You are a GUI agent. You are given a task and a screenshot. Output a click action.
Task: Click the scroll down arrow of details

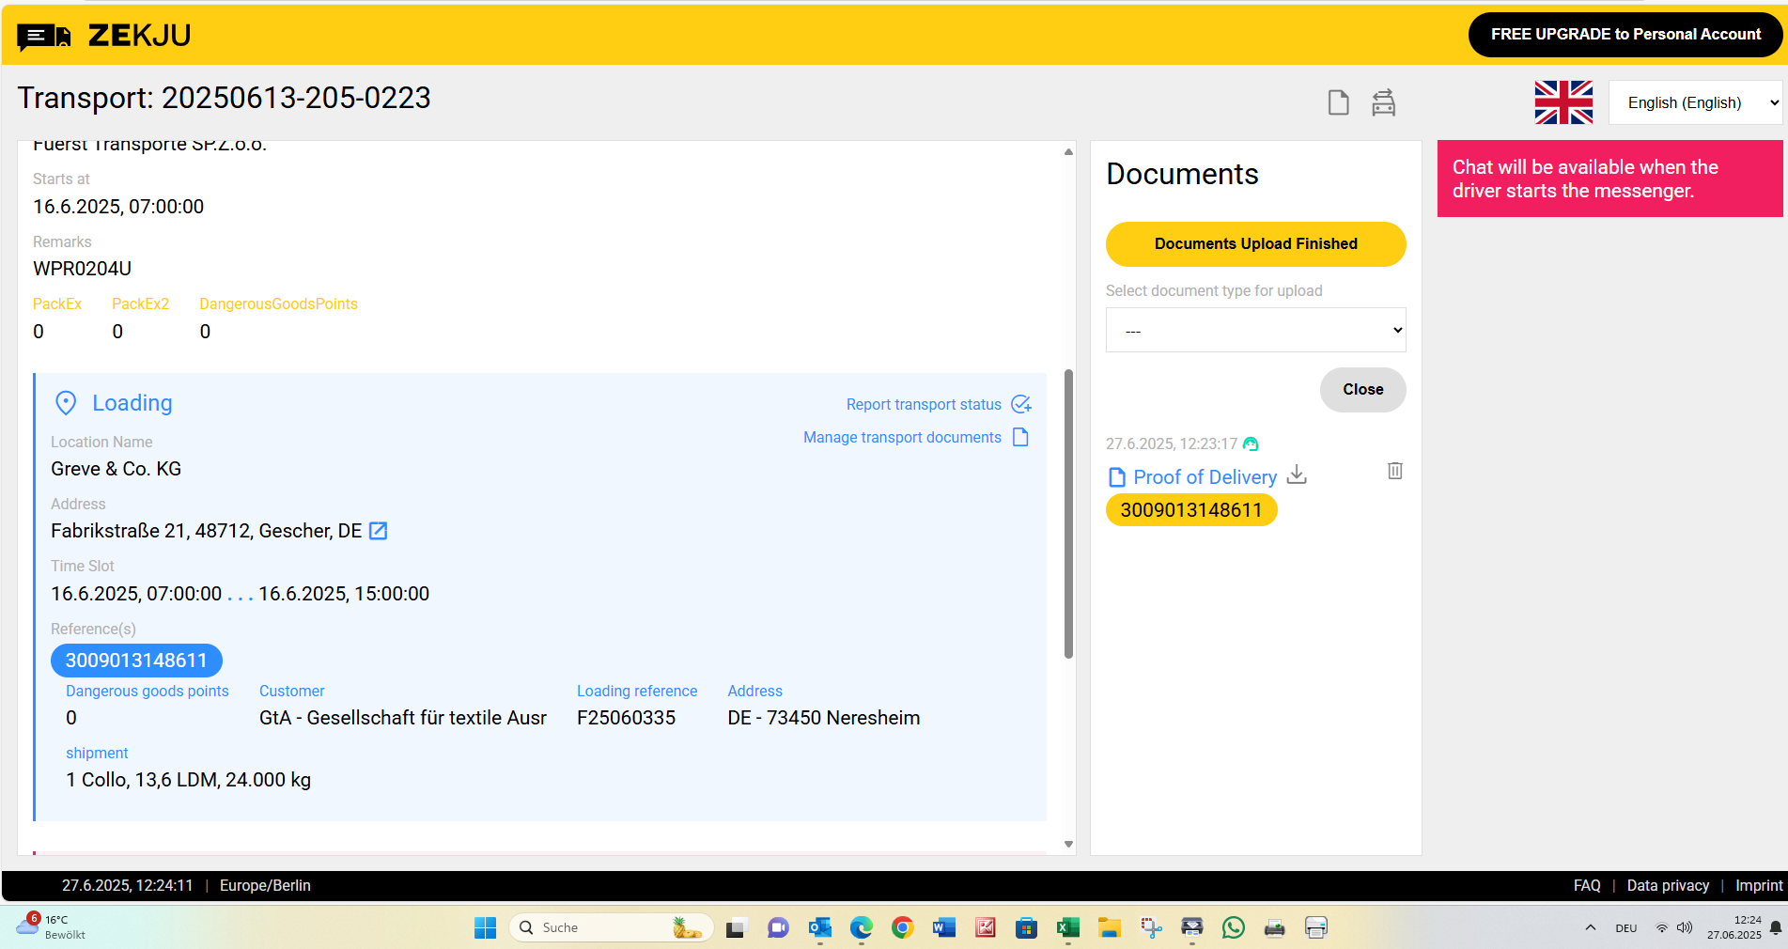coord(1068,844)
